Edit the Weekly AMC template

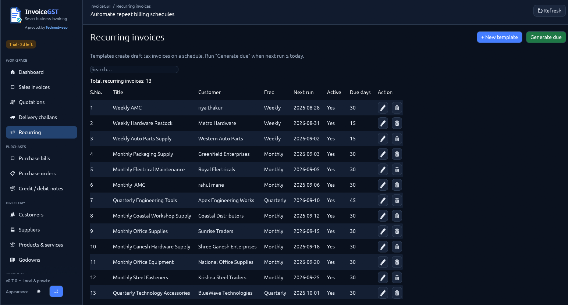[x=383, y=108]
